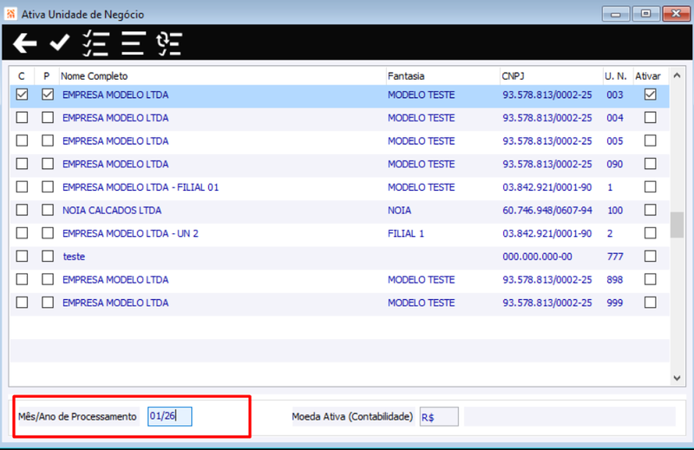
Task: Check C checkbox for teste row
Action: point(22,256)
